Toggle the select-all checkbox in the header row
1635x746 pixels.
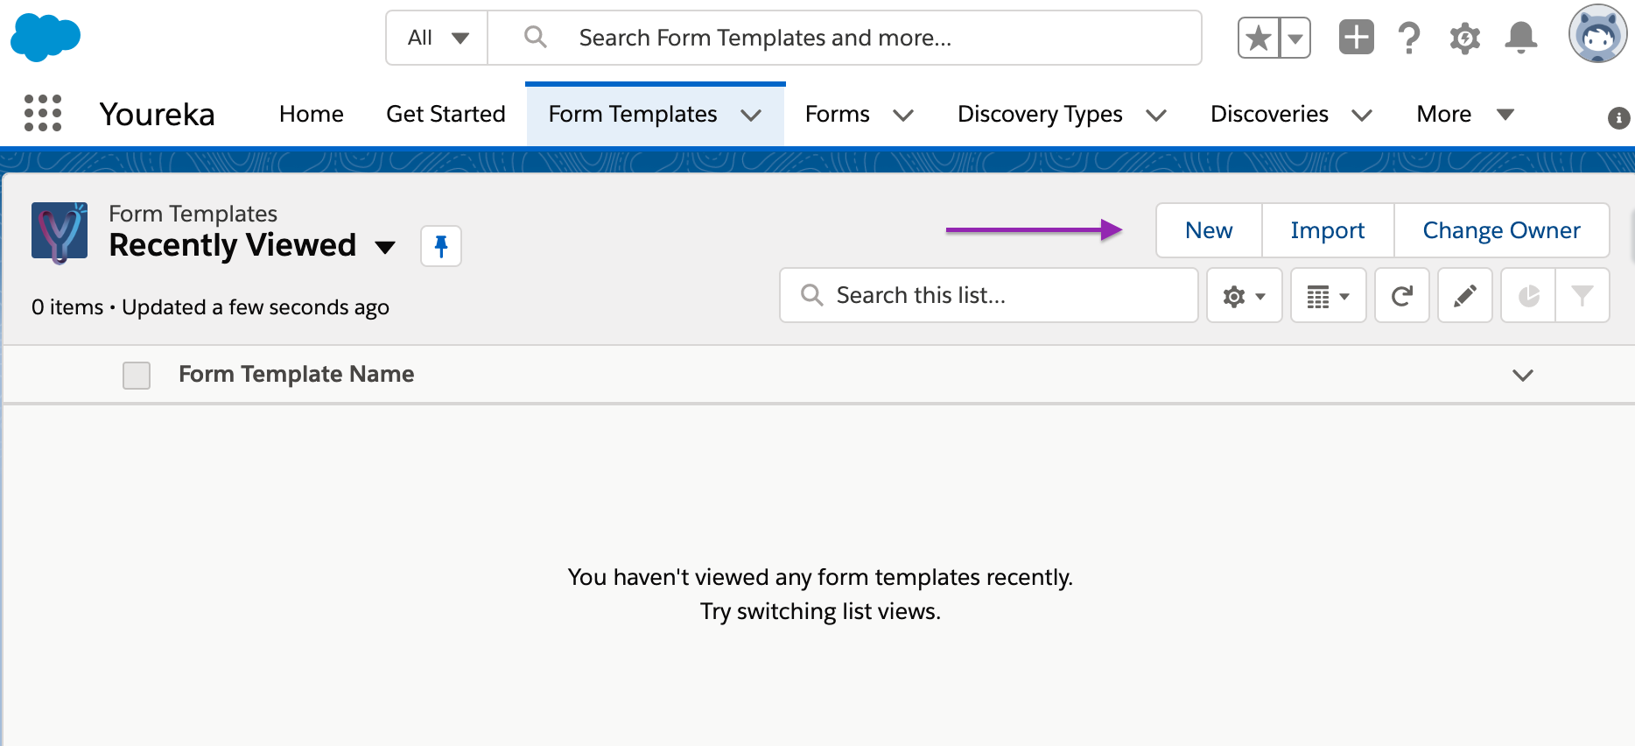point(137,375)
